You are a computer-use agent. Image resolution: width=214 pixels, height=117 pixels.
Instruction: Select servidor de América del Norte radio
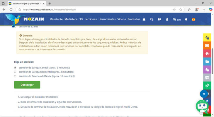click(15, 76)
